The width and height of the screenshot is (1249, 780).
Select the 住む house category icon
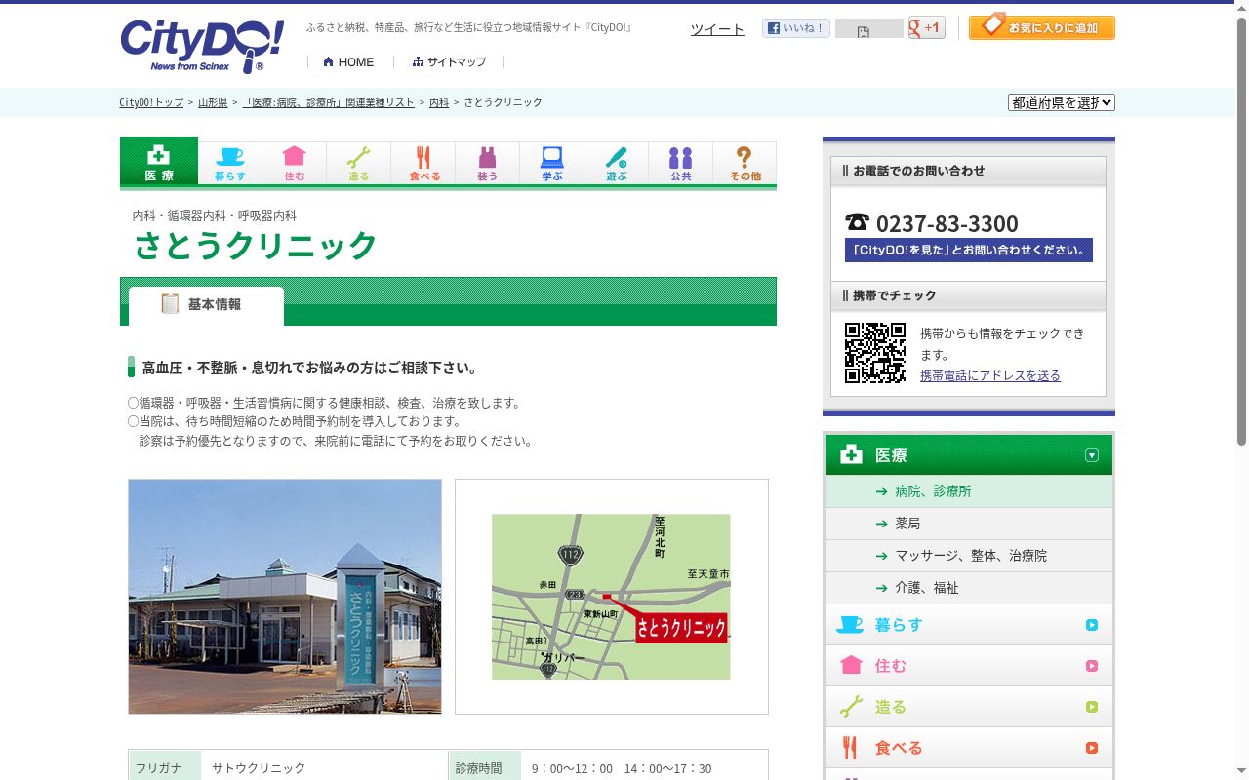point(295,163)
